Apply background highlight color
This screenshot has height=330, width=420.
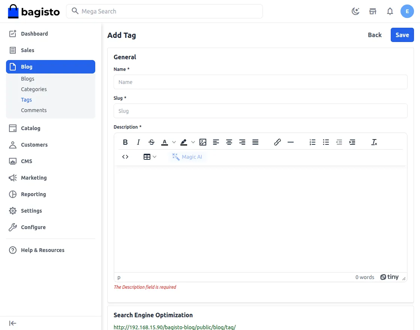(184, 142)
